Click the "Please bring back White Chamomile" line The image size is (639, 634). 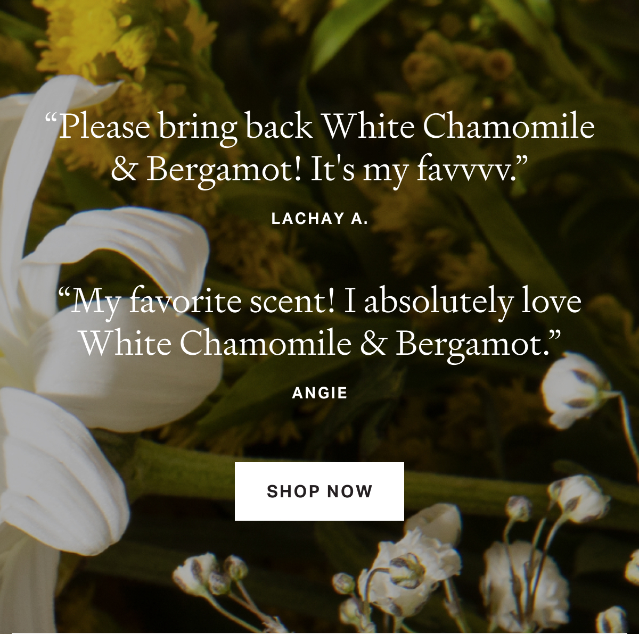tap(320, 128)
